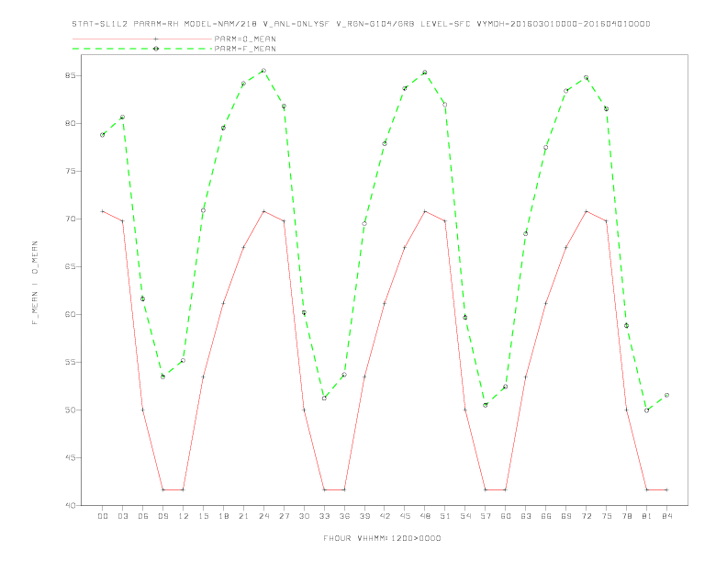This screenshot has height=562, width=727.
Task: Select the red O_MEAN marker at hour 84
Action: (666, 489)
